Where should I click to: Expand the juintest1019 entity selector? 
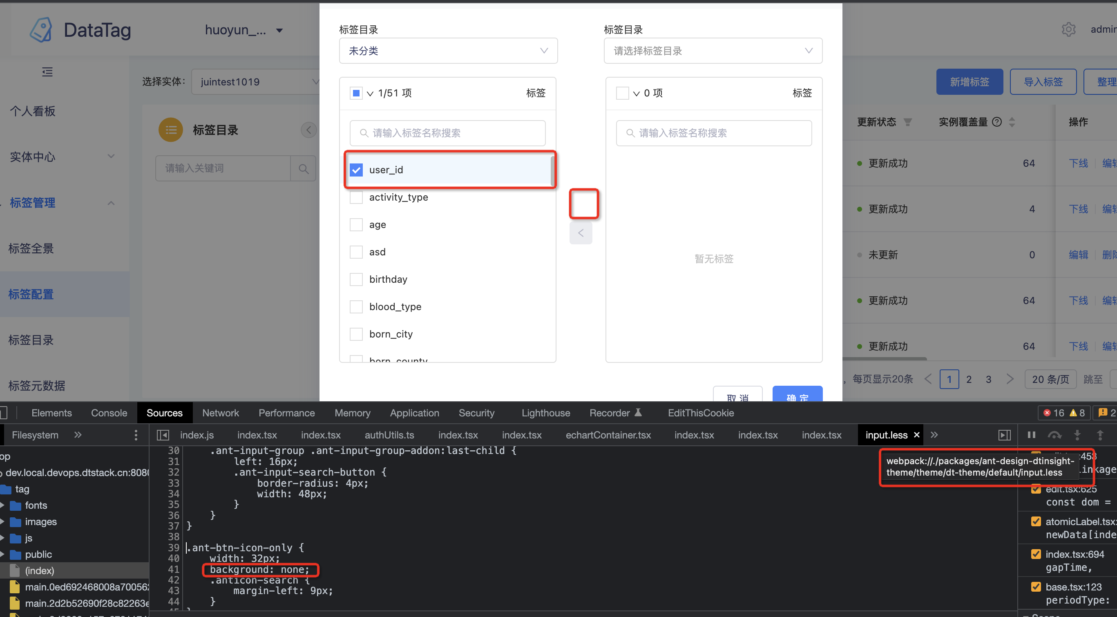315,81
